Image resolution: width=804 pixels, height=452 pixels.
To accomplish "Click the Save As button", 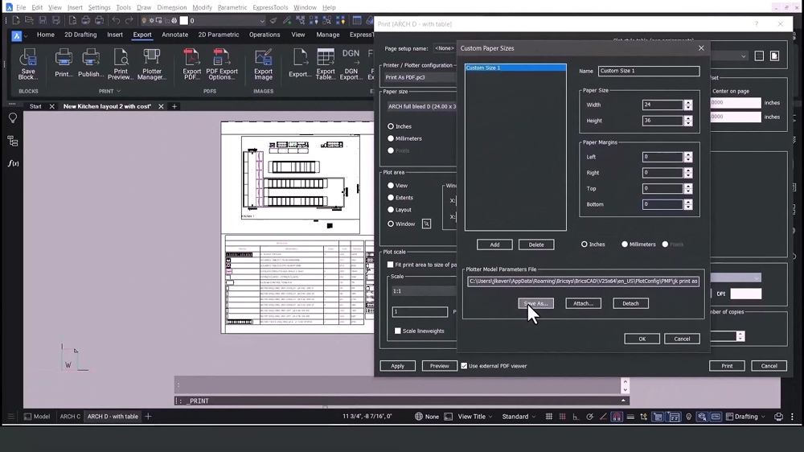I will [x=535, y=303].
